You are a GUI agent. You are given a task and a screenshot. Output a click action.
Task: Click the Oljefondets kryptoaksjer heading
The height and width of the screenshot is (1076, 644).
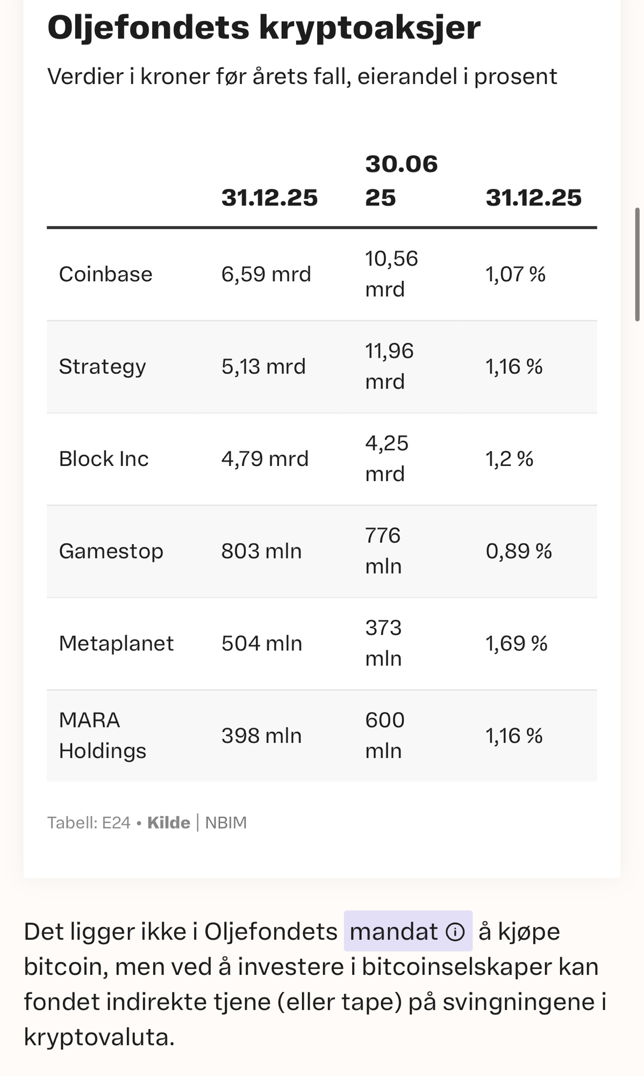263,27
